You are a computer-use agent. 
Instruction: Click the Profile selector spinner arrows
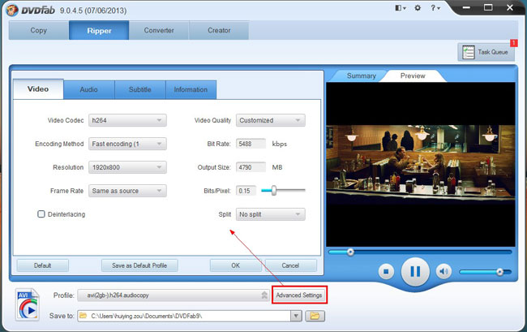click(x=264, y=295)
